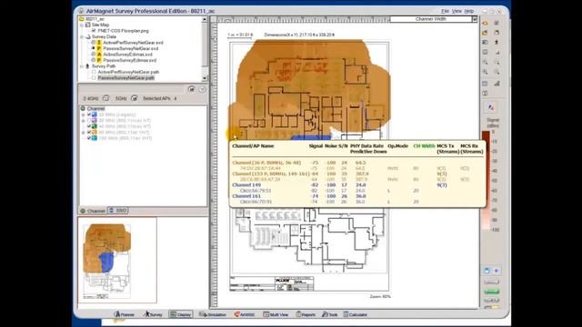Screen dimensions: 582x327
Task: Select the Channel root tree item
Action: [95, 109]
